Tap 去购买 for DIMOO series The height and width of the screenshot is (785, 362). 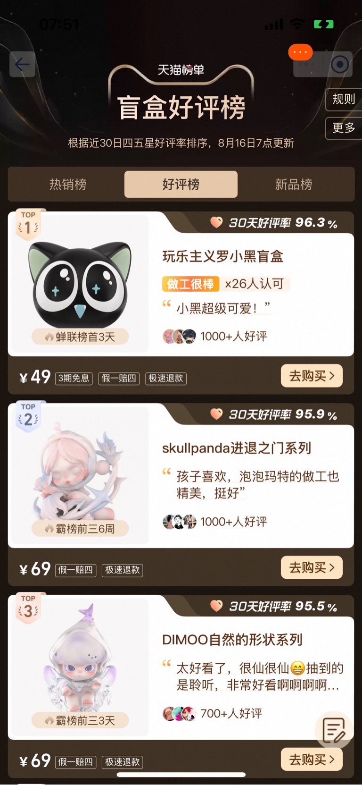coord(312,760)
